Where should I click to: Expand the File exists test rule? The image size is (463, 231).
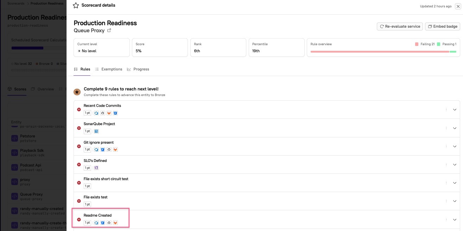(455, 201)
